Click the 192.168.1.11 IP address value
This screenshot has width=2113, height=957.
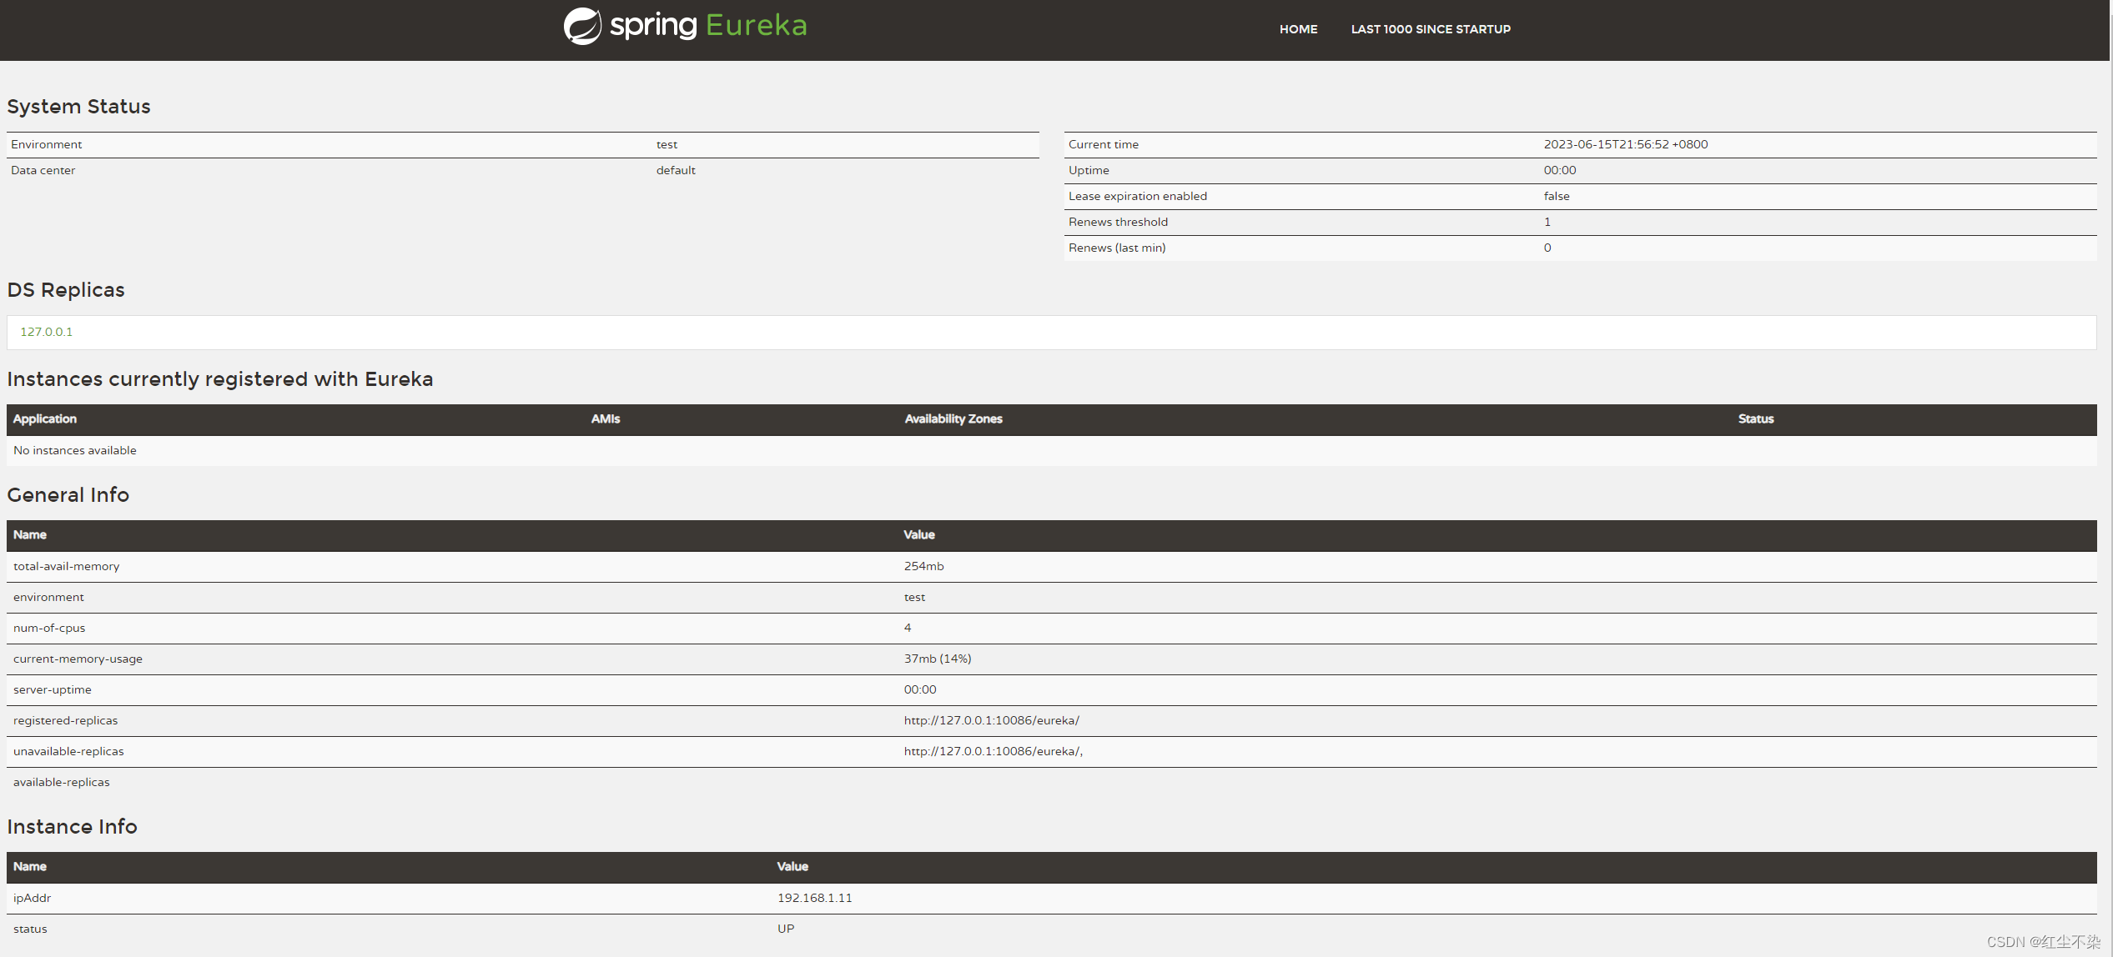pyautogui.click(x=814, y=898)
